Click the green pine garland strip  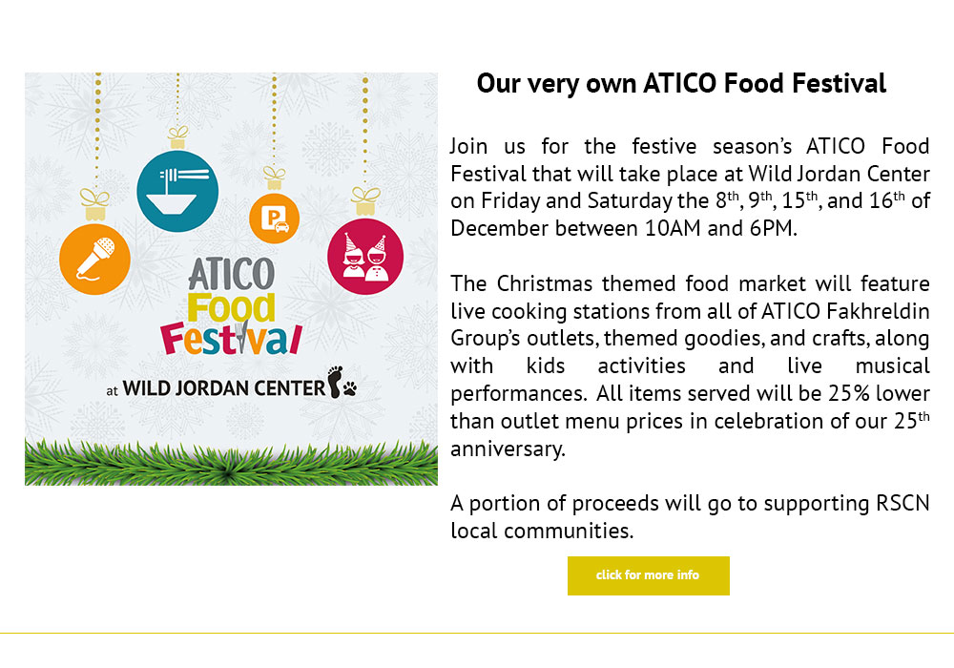coord(231,463)
